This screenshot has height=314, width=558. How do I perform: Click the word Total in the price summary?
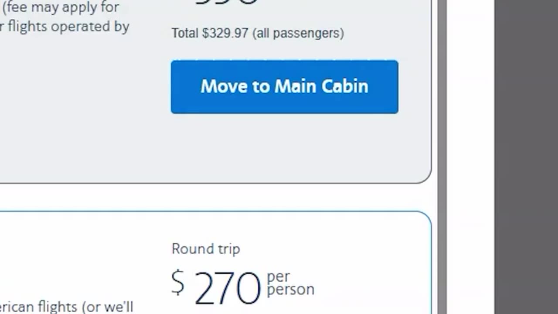(185, 33)
